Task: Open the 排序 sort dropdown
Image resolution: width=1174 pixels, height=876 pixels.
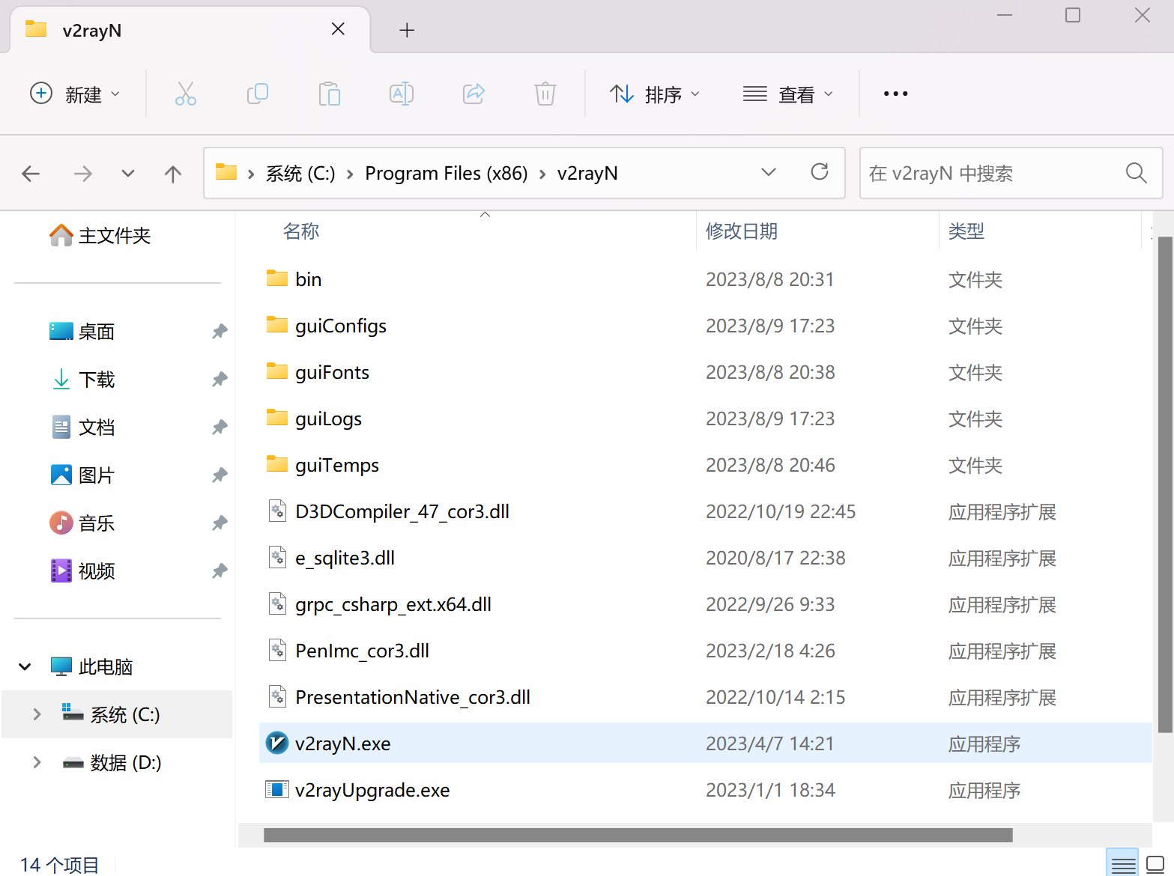Action: click(655, 94)
